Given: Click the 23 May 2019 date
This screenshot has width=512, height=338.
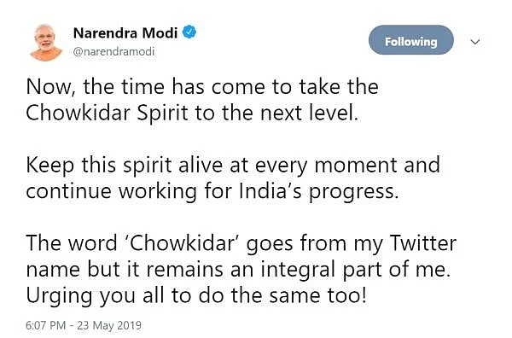Looking at the screenshot, I should pos(109,325).
